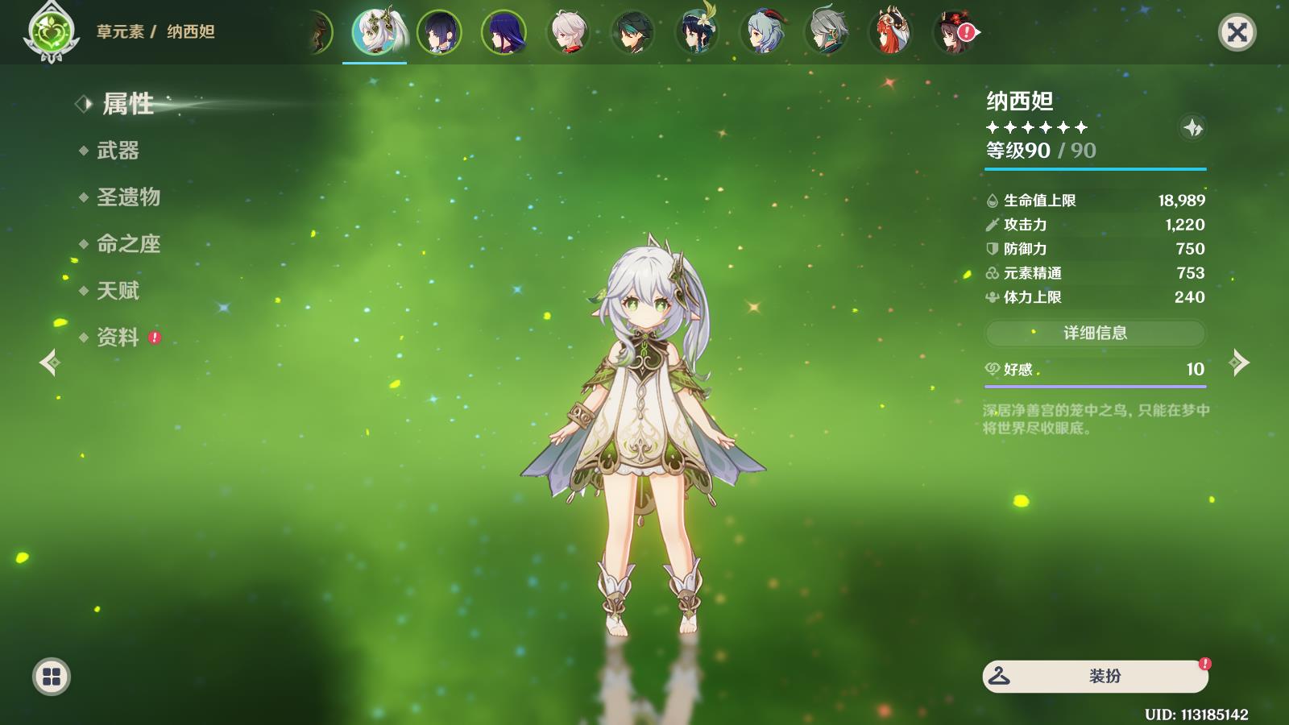Switch to the long purple-haired character portrait
1289x725 pixels.
coord(504,32)
